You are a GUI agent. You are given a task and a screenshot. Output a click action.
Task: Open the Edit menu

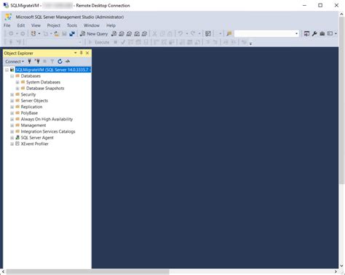(21, 25)
